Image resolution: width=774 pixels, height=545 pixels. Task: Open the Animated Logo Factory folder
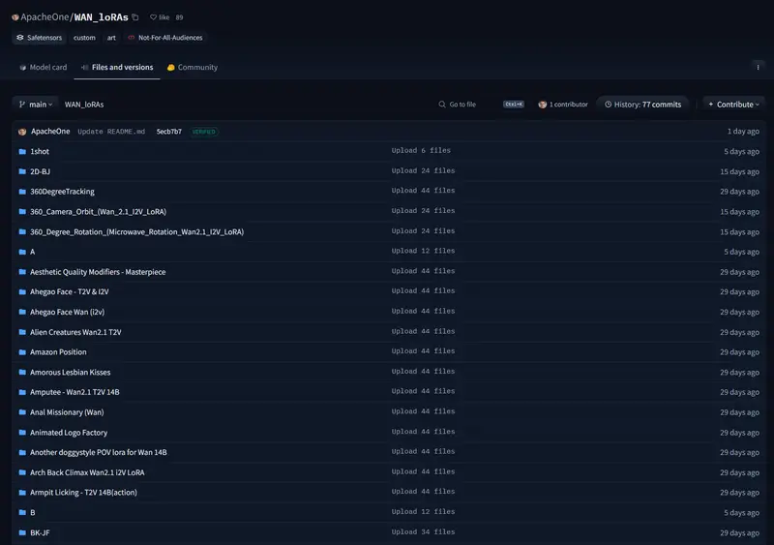[69, 433]
